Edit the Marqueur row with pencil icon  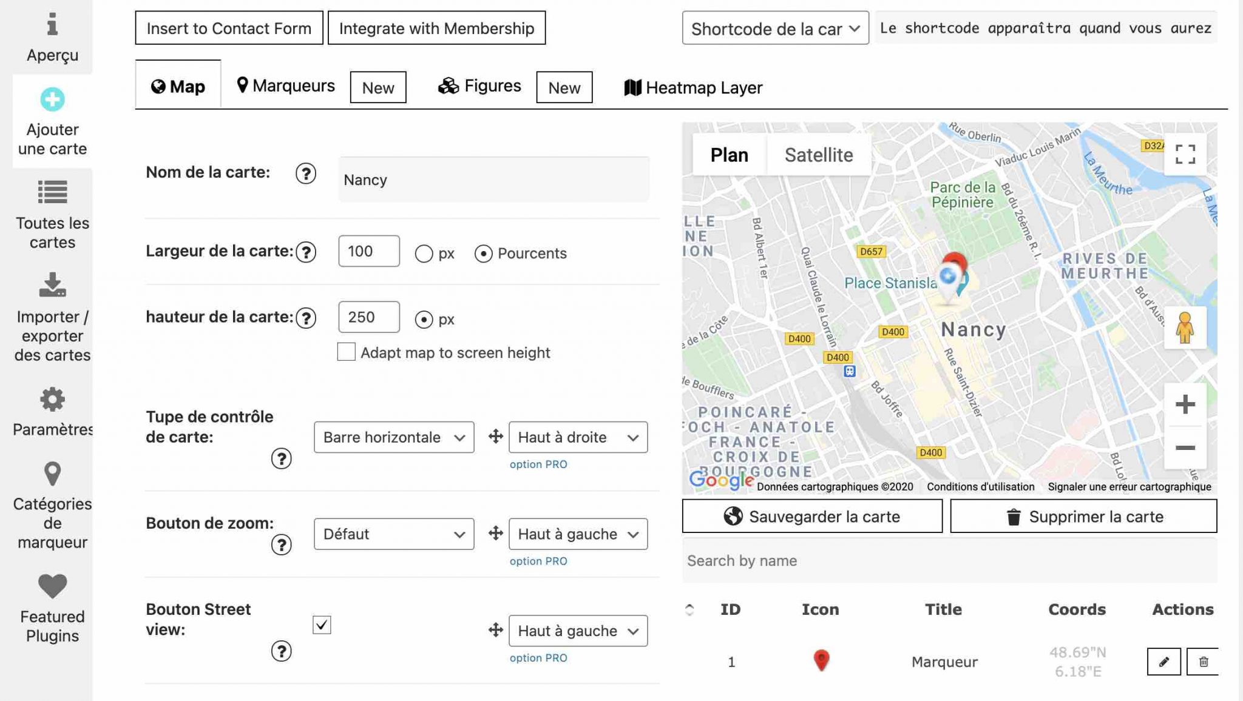pos(1163,662)
